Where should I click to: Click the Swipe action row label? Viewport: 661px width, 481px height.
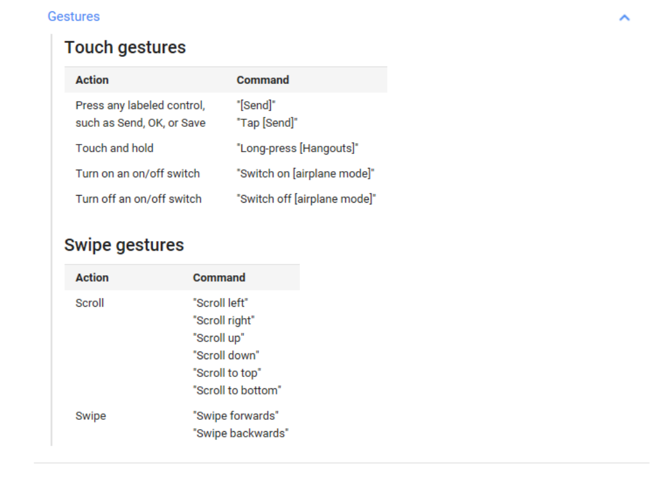(x=91, y=416)
